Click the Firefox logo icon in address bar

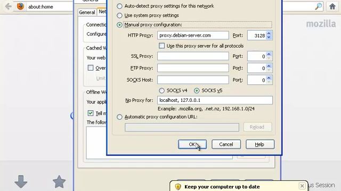pyautogui.click(x=20, y=6)
